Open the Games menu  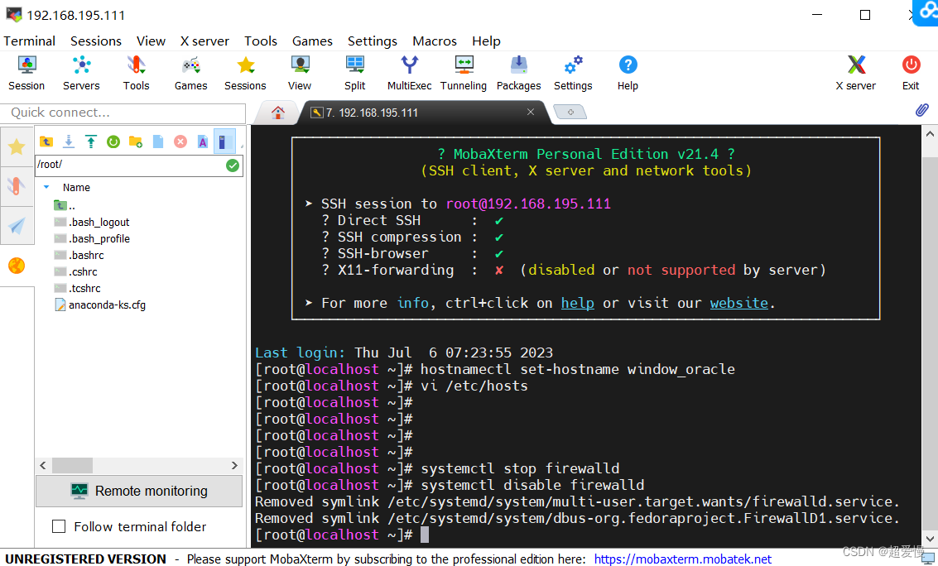tap(312, 41)
